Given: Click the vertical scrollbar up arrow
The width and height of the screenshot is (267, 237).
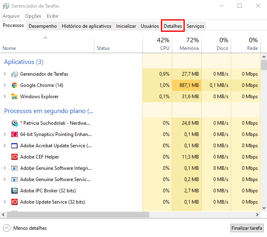Looking at the screenshot, I should pyautogui.click(x=264, y=57).
